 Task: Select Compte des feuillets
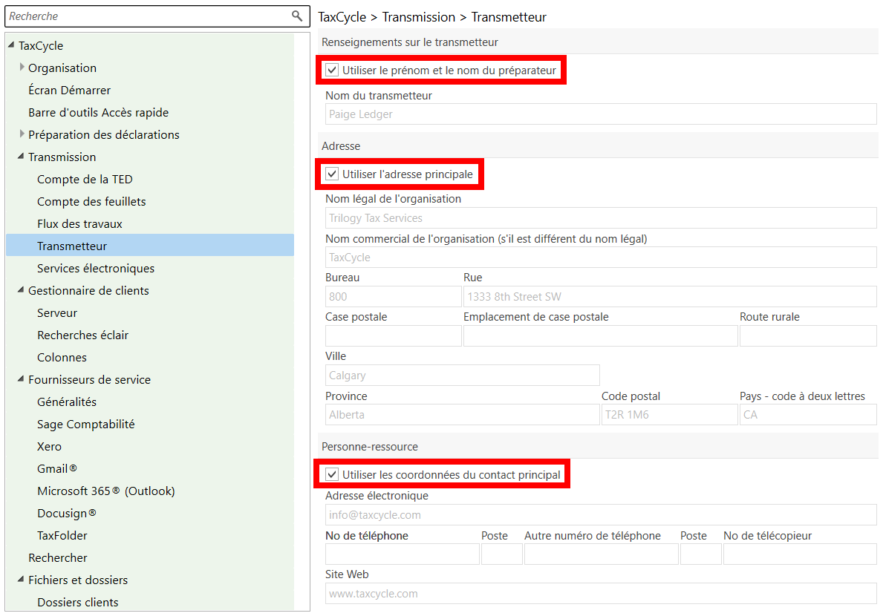[91, 202]
